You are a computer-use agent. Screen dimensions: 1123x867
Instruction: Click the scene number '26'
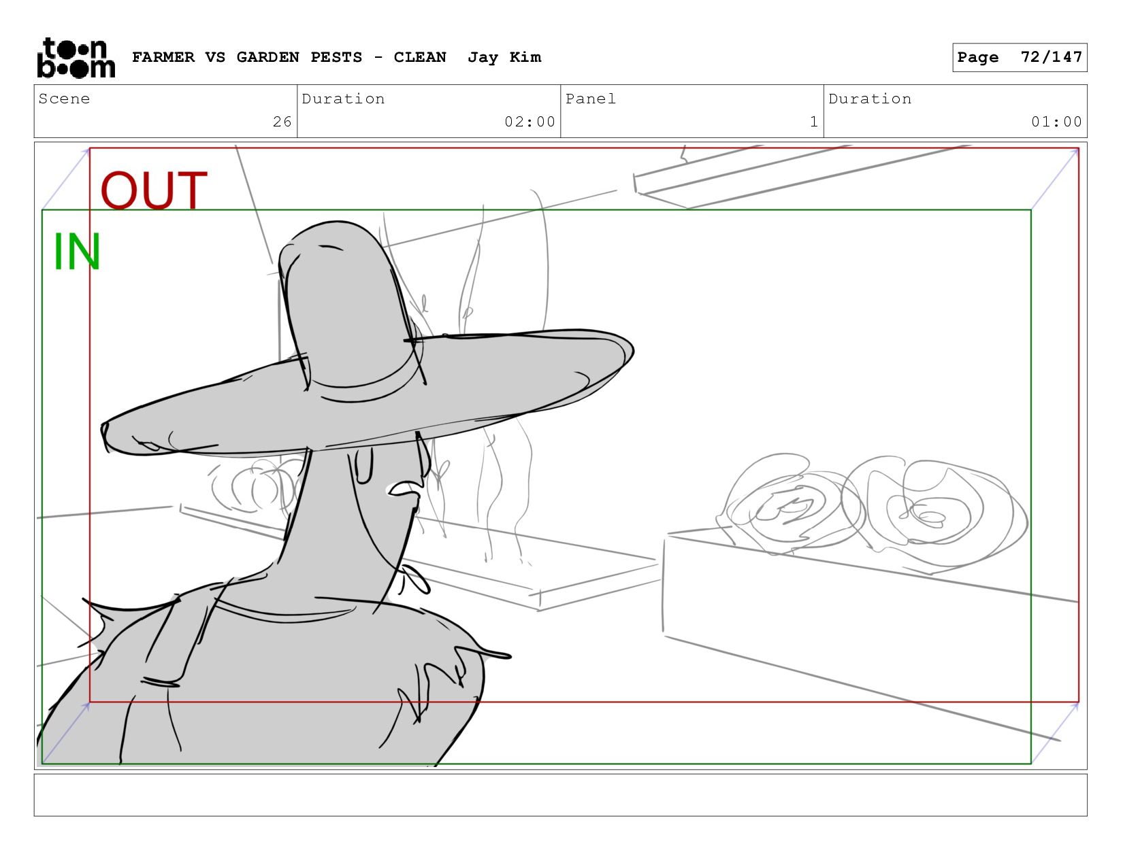pos(282,122)
